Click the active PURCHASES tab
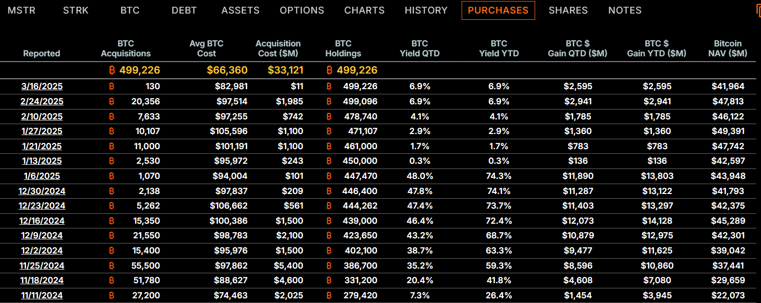The height and width of the screenshot is (303, 761). tap(498, 10)
